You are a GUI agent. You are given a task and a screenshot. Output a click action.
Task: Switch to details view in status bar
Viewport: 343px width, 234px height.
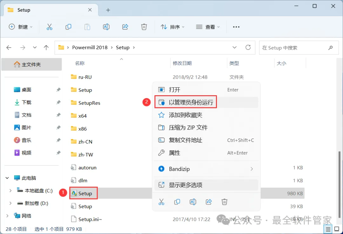click(x=328, y=229)
